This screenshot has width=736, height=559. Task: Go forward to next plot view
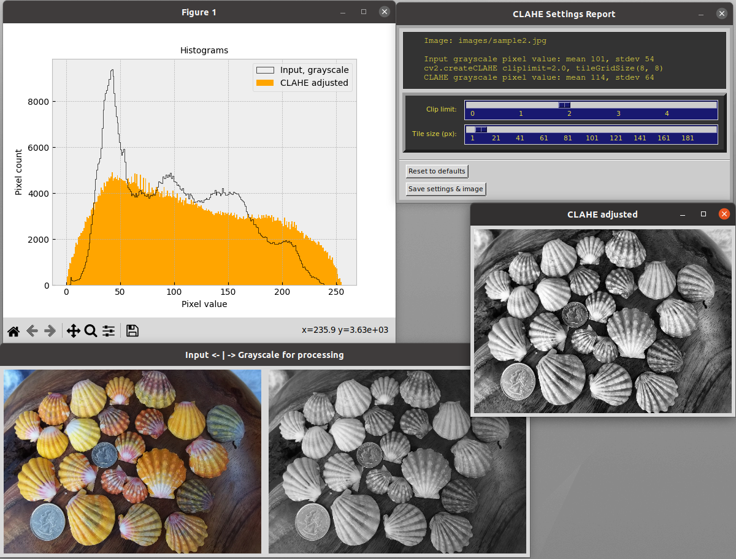pos(50,332)
